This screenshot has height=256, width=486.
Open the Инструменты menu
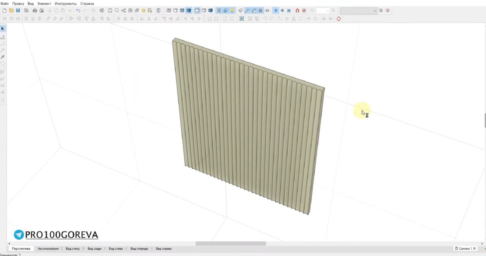[66, 4]
